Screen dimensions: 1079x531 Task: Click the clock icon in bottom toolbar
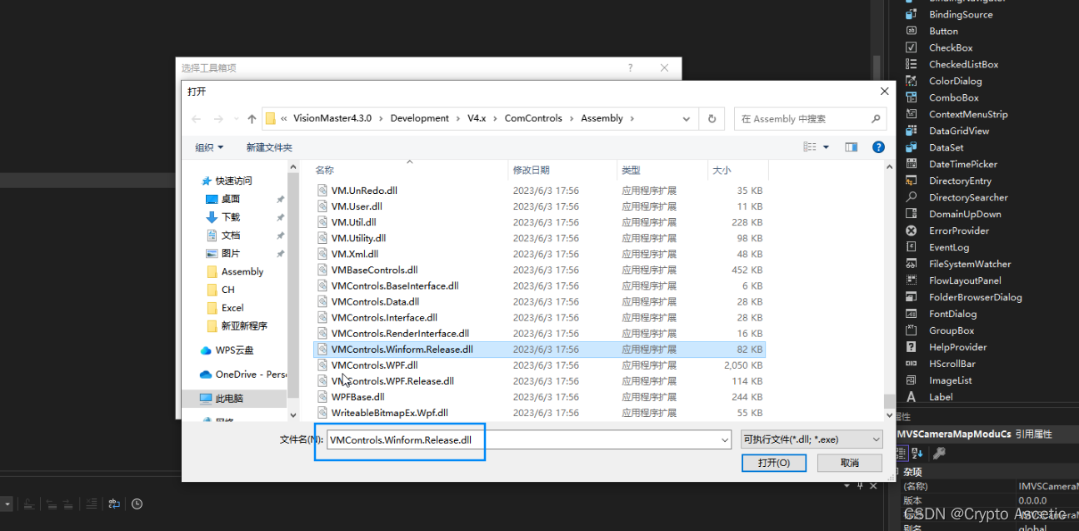(137, 504)
